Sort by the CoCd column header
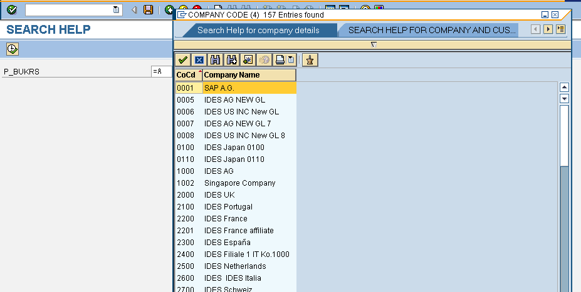Image resolution: width=581 pixels, height=292 pixels. coord(189,75)
